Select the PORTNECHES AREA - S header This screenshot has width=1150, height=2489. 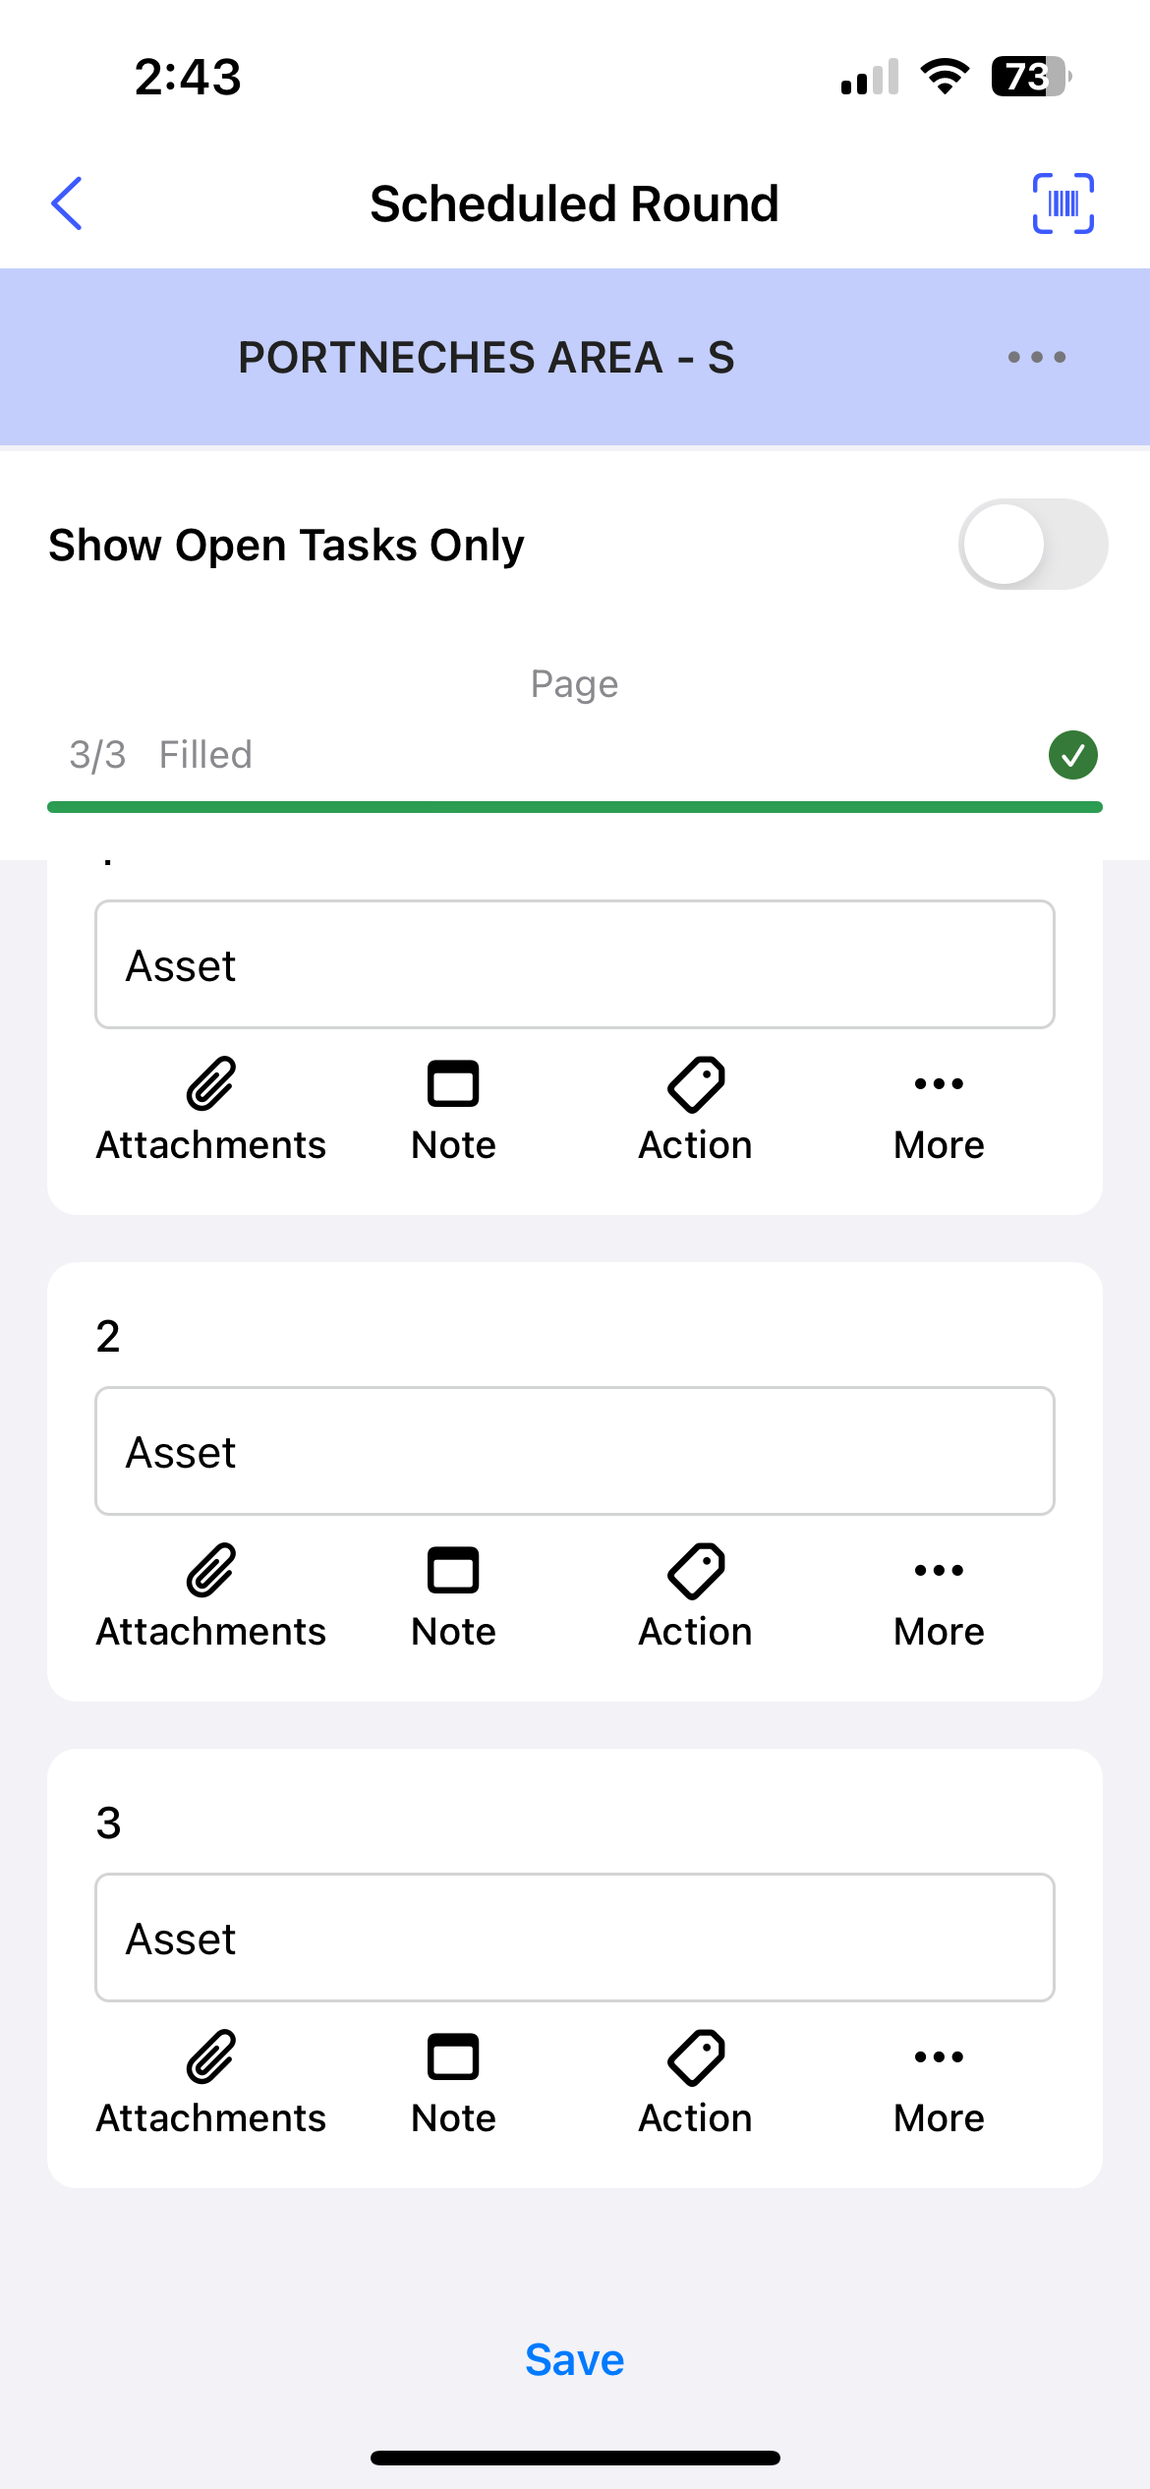pos(487,357)
